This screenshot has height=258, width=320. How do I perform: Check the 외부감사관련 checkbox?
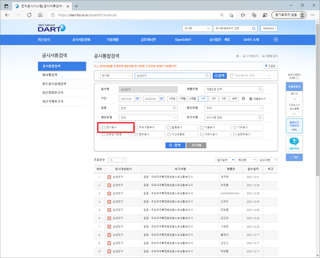pyautogui.click(x=104, y=134)
